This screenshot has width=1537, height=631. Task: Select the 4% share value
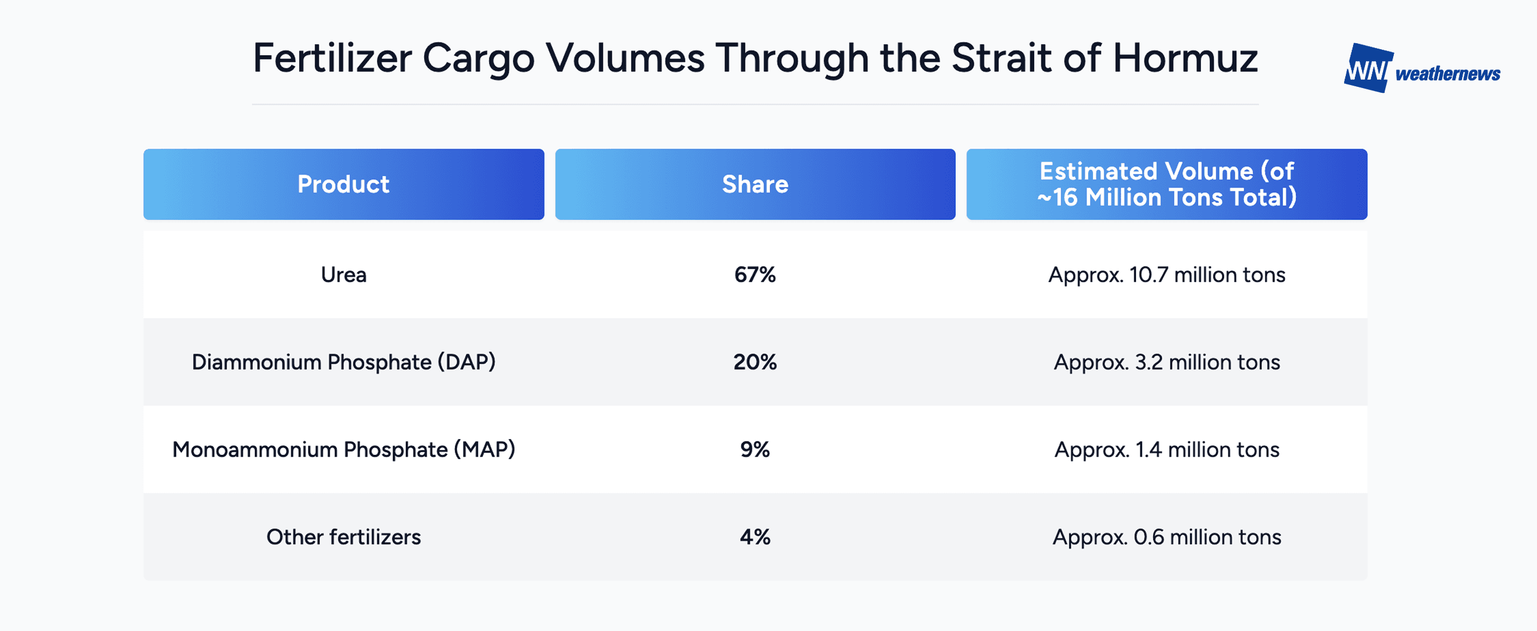coord(755,537)
